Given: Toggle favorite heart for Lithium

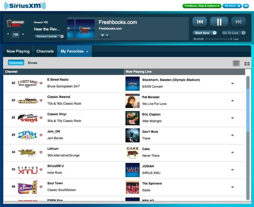Looking at the screenshot, I should coord(41,152).
